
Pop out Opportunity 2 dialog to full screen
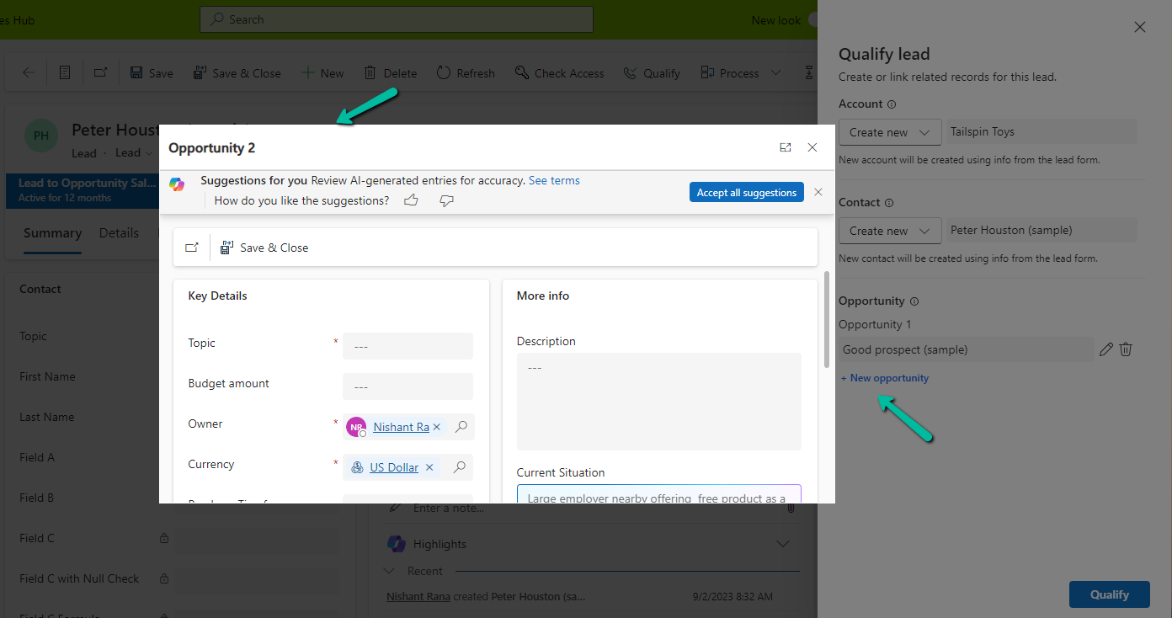coord(786,147)
